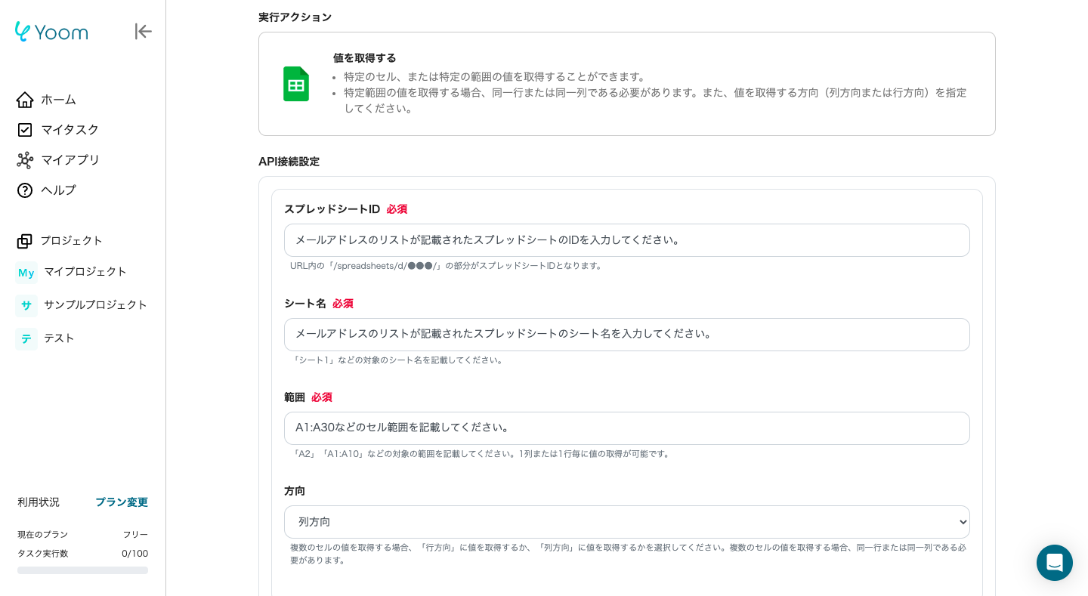Click the task usage progress bar
This screenshot has height=596, width=1088.
pos(82,570)
